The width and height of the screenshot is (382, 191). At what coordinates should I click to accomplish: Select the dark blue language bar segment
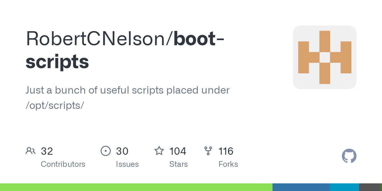click(301, 187)
